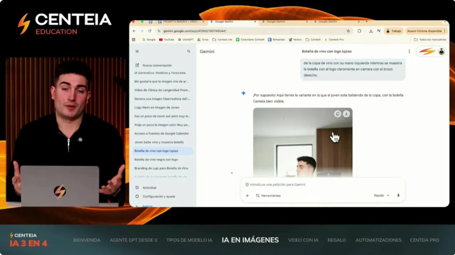Open chat 'Aleja un poco la imagen solo! Muy po...'
The width and height of the screenshot is (455, 255).
pyautogui.click(x=162, y=125)
